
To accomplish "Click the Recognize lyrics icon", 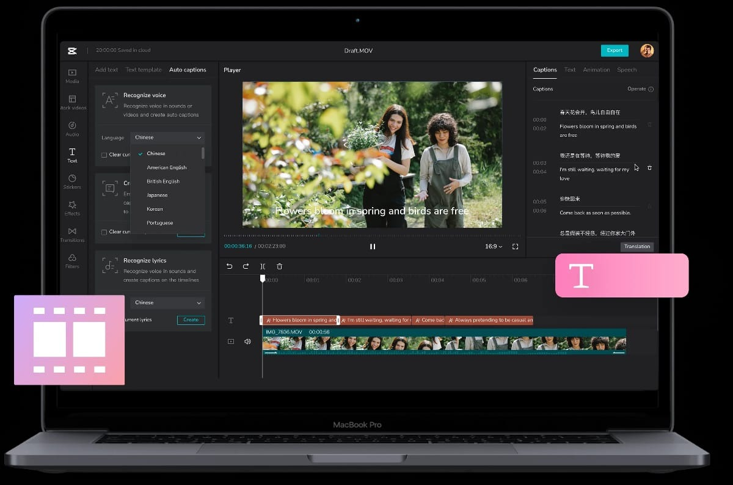I will pyautogui.click(x=110, y=265).
